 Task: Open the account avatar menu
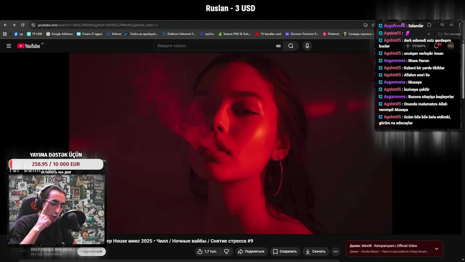(450, 46)
